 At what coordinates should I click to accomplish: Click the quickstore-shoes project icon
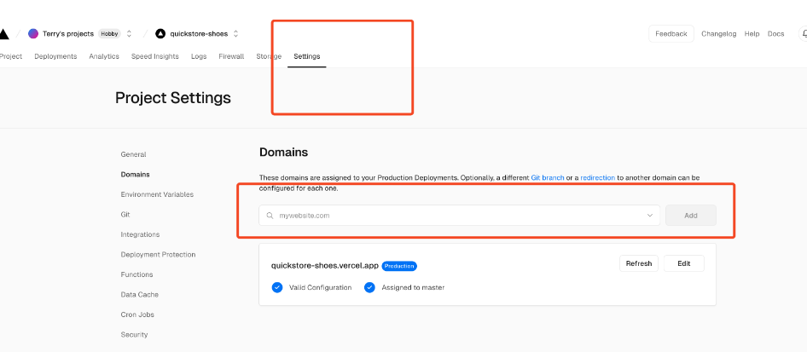coord(160,34)
